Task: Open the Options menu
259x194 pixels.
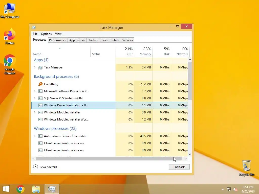Action: (46, 34)
